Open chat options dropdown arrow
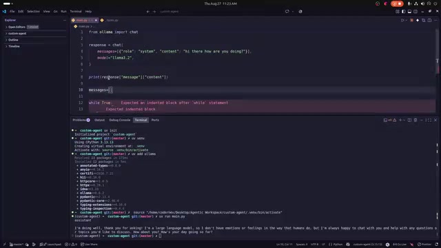This screenshot has width=441, height=248. click(x=293, y=12)
